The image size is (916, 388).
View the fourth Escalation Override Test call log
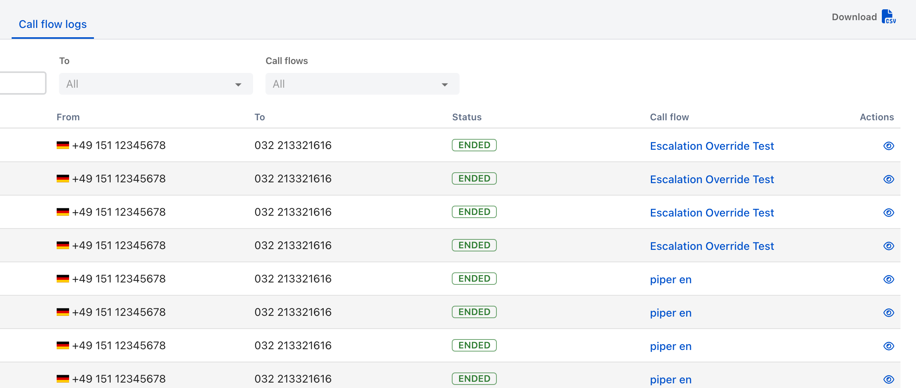889,246
